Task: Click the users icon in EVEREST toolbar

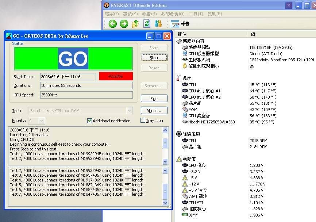Action: [158, 24]
